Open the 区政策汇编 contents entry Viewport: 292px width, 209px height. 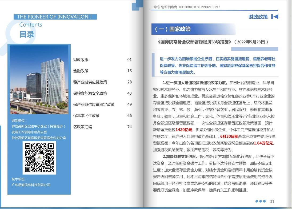pyautogui.click(x=82, y=127)
